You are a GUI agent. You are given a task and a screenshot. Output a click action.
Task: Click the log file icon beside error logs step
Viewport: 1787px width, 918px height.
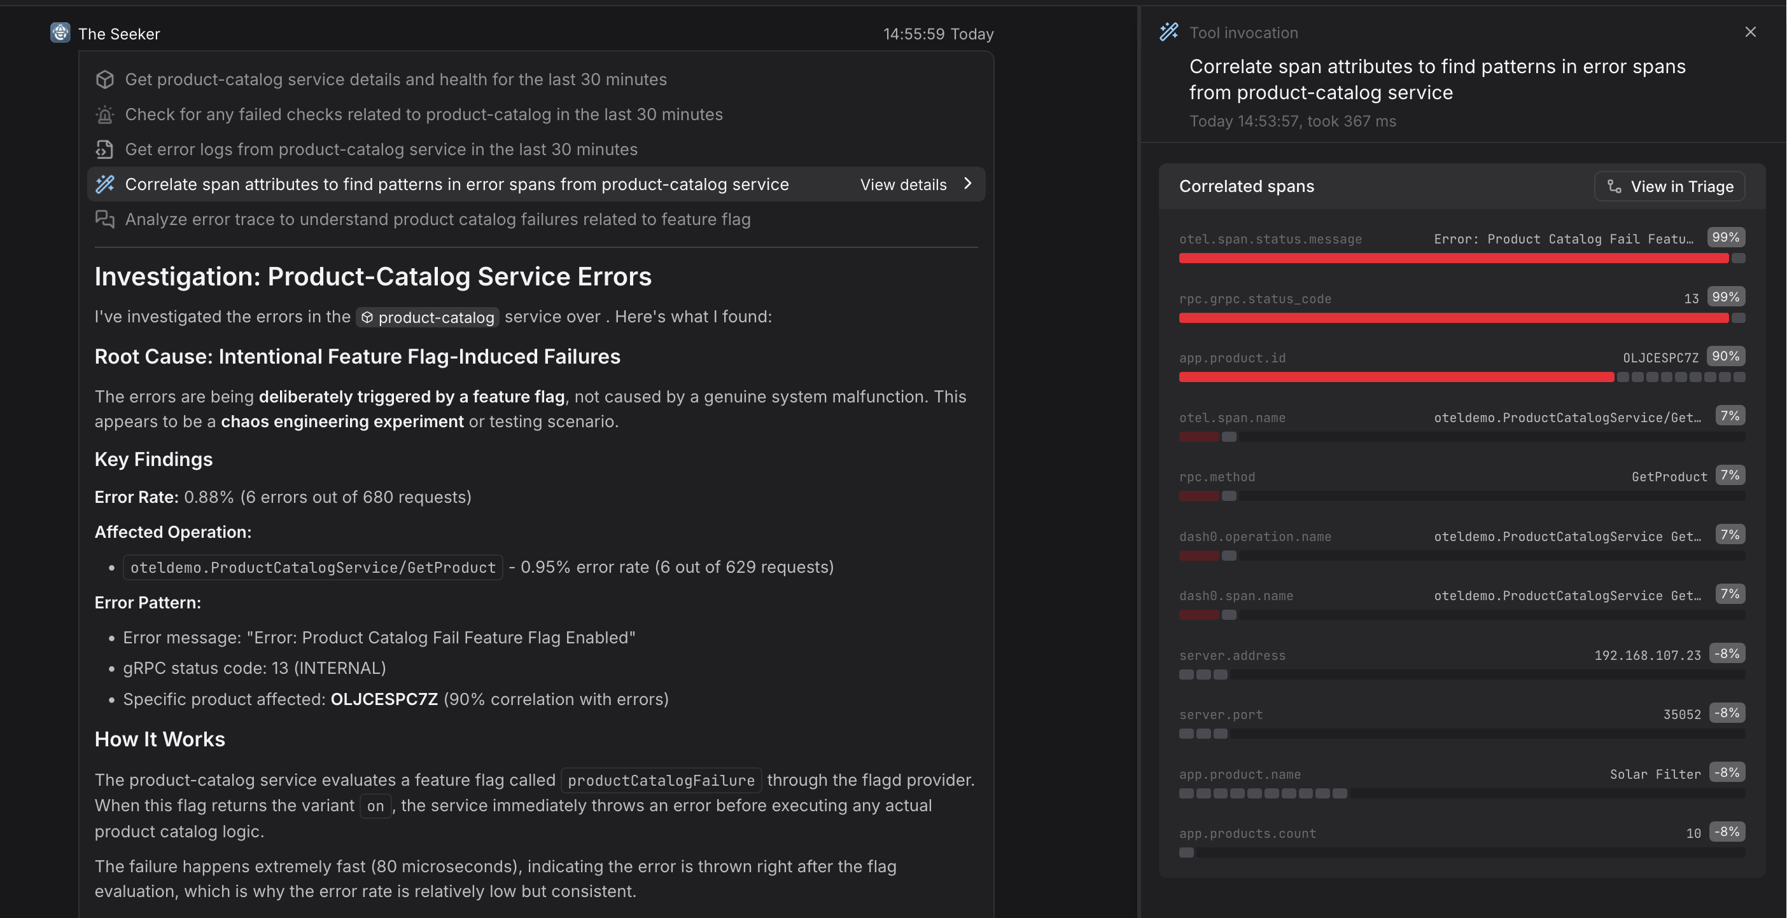pos(105,149)
